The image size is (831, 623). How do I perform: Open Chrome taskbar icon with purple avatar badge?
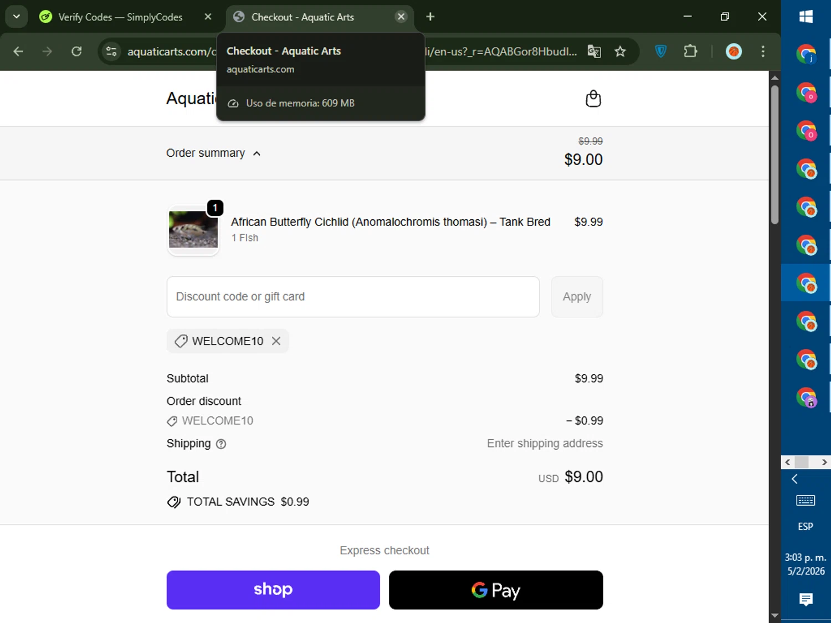click(807, 398)
